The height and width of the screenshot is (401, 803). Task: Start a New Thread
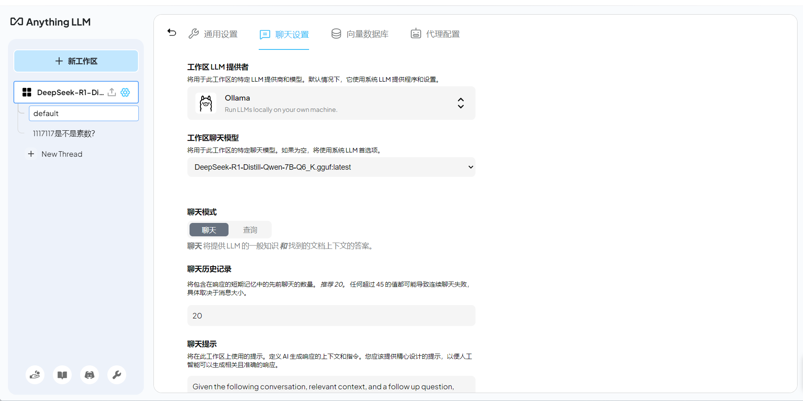[x=62, y=154]
